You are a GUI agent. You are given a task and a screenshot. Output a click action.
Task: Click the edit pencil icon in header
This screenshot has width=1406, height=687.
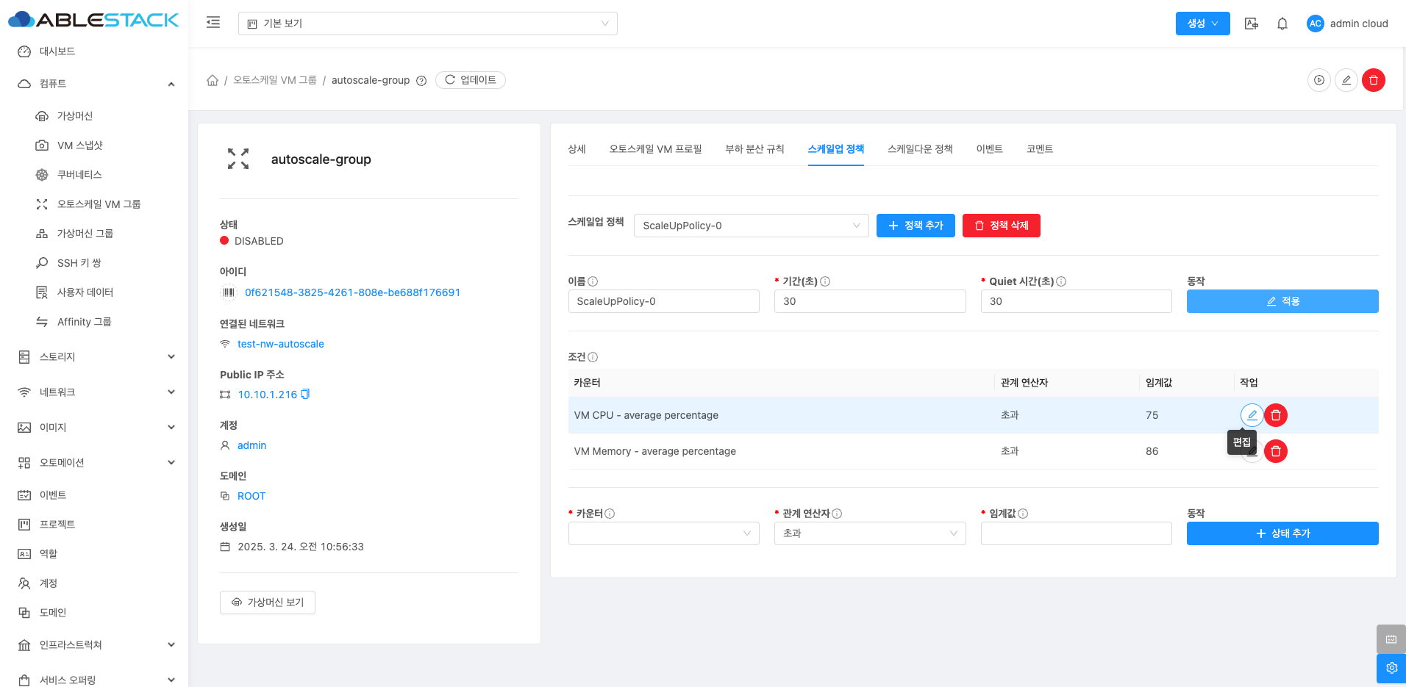[1346, 80]
